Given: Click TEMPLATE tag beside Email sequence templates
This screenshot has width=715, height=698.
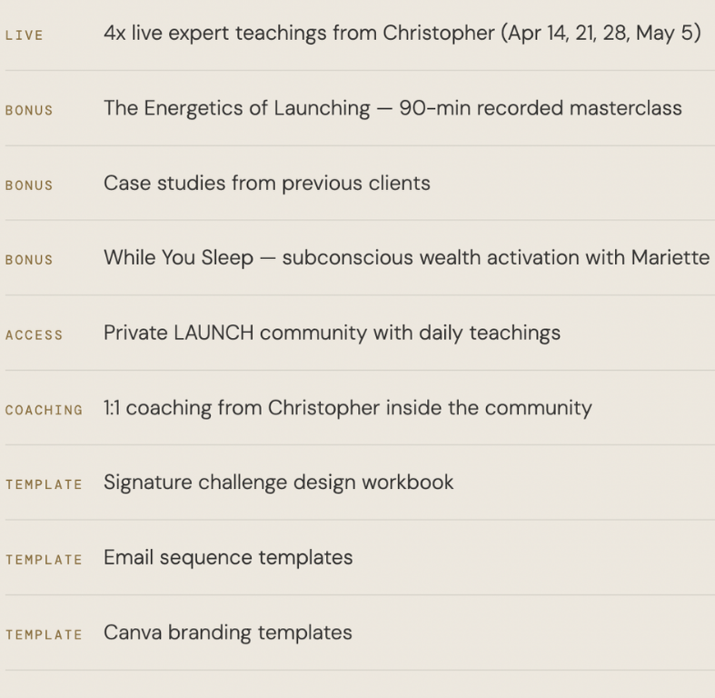Looking at the screenshot, I should pos(44,561).
